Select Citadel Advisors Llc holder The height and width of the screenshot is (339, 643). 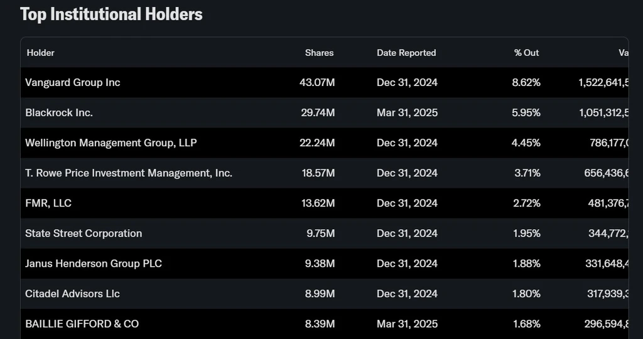click(x=72, y=293)
